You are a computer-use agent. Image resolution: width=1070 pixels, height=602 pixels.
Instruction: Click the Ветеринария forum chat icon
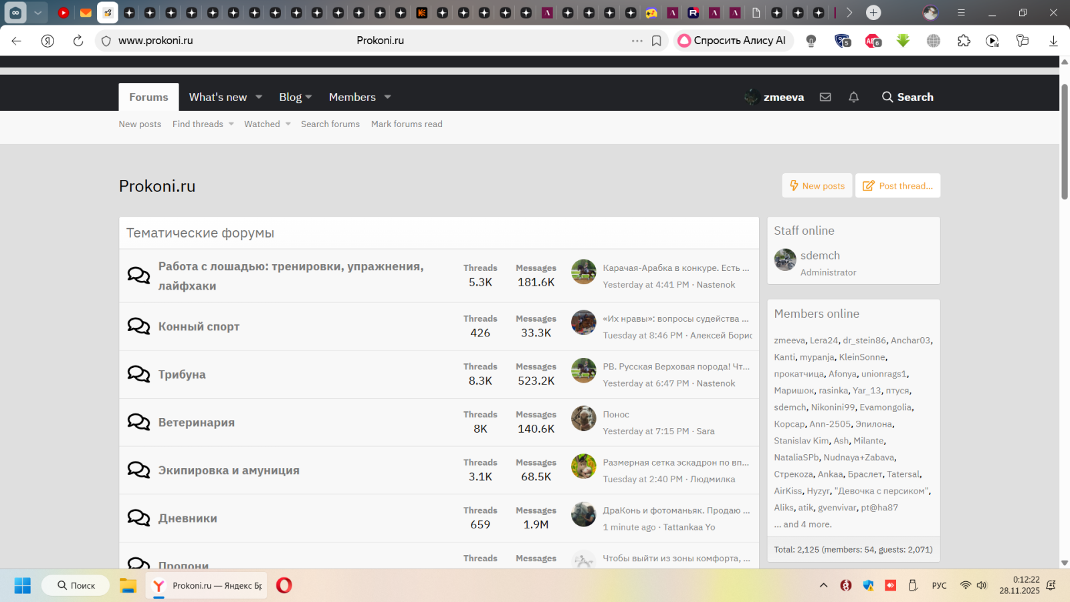pos(138,422)
